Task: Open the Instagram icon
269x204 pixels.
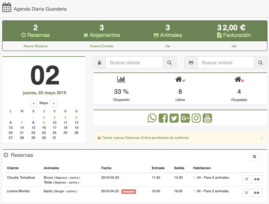Action: point(196,118)
